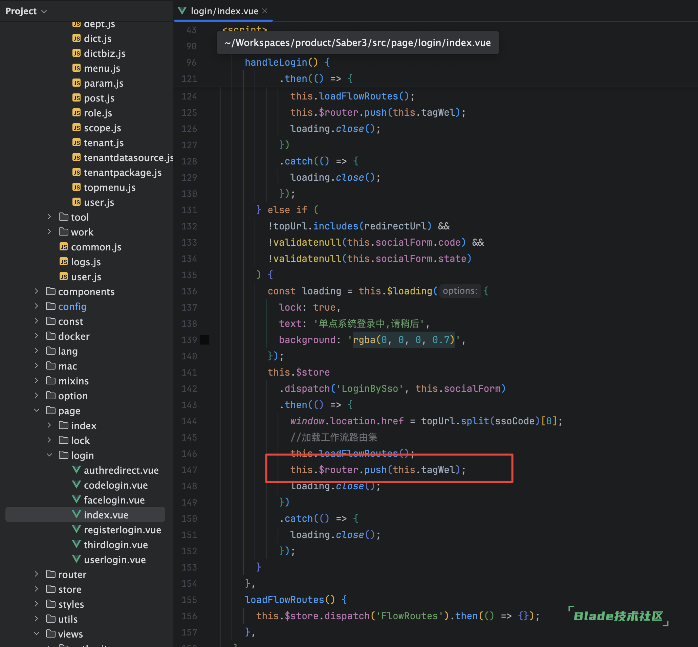Collapse the login folder
The width and height of the screenshot is (698, 647).
point(49,455)
